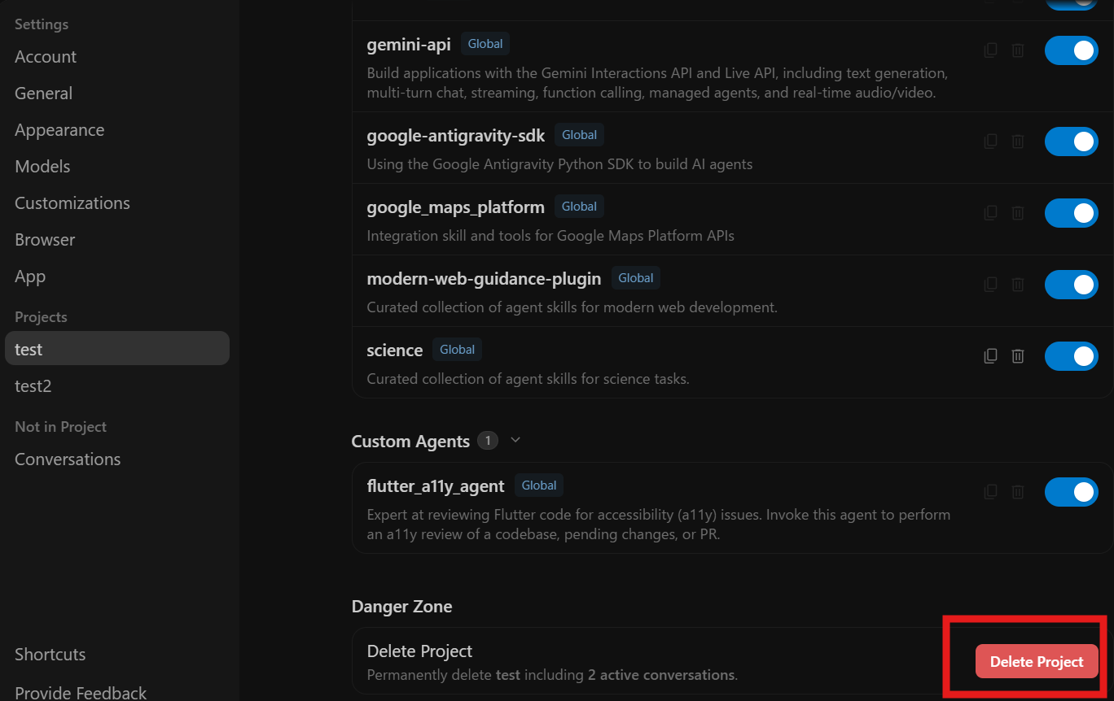The width and height of the screenshot is (1114, 701).
Task: Click the 'Permanently delete test' warning text
Action: [x=552, y=675]
